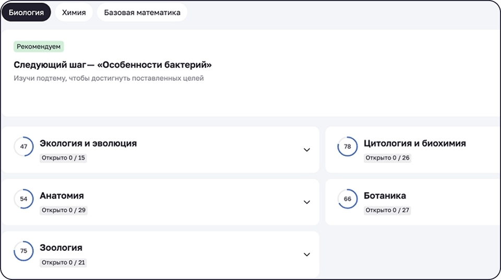Viewport: 501px width, 280px height.
Task: Click the 54 progress circle for Анатомия
Action: tap(23, 199)
